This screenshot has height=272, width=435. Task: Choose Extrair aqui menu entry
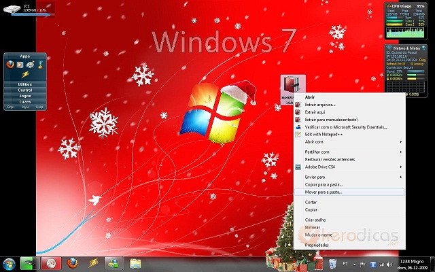pos(349,112)
